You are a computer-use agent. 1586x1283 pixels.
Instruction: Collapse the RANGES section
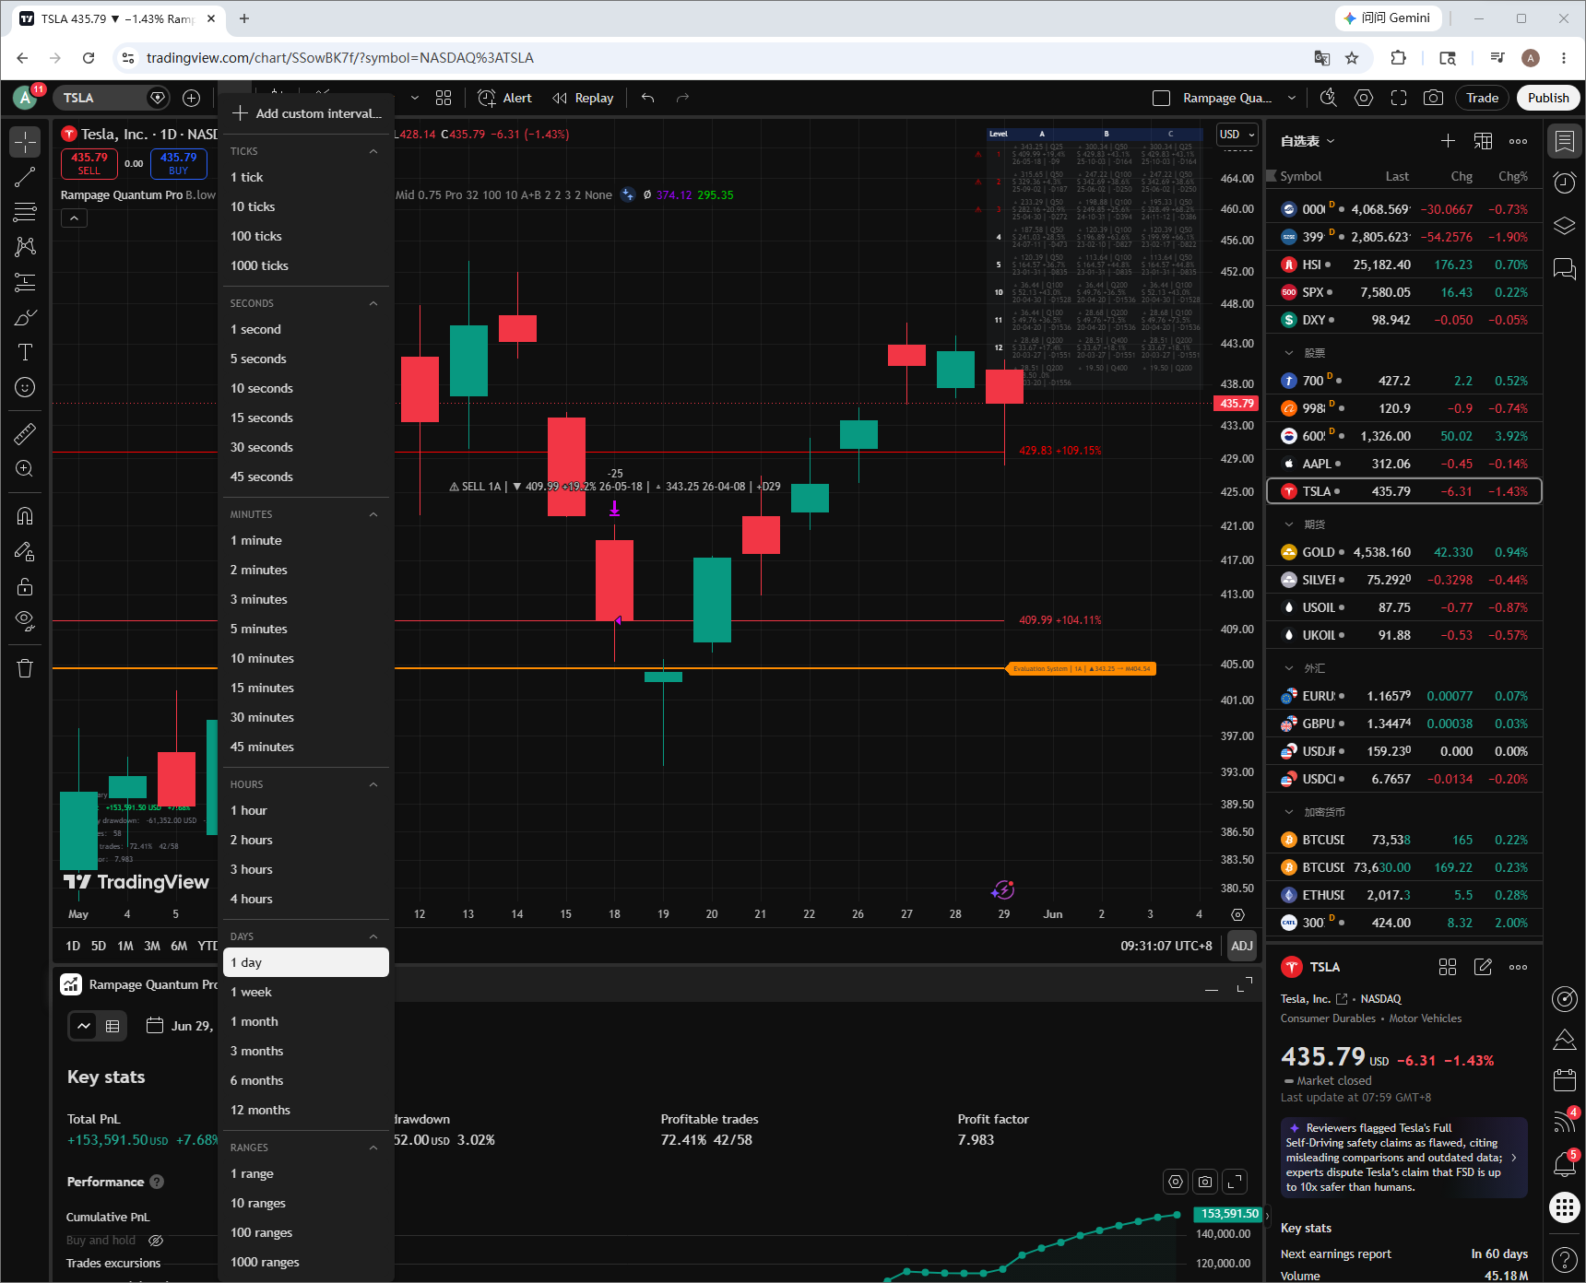click(373, 1148)
